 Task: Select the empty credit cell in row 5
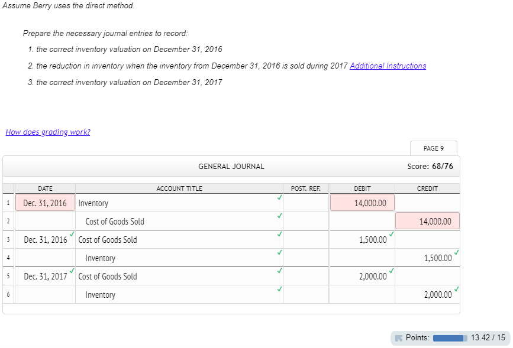(427, 276)
